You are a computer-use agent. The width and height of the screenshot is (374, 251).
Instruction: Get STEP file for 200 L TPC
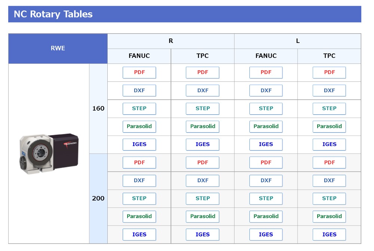[329, 199]
